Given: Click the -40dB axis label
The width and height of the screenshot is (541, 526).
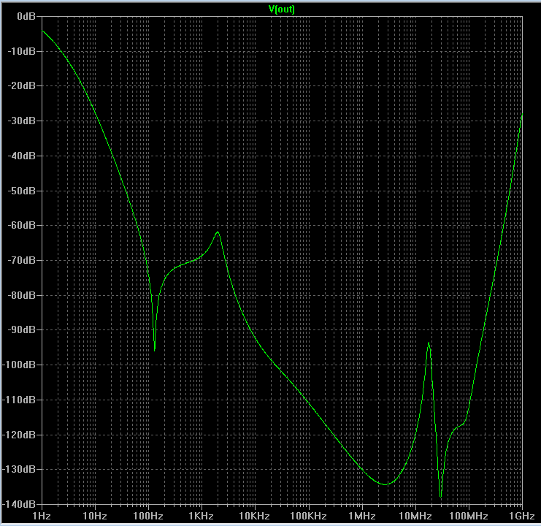Looking at the screenshot, I should pos(22,156).
